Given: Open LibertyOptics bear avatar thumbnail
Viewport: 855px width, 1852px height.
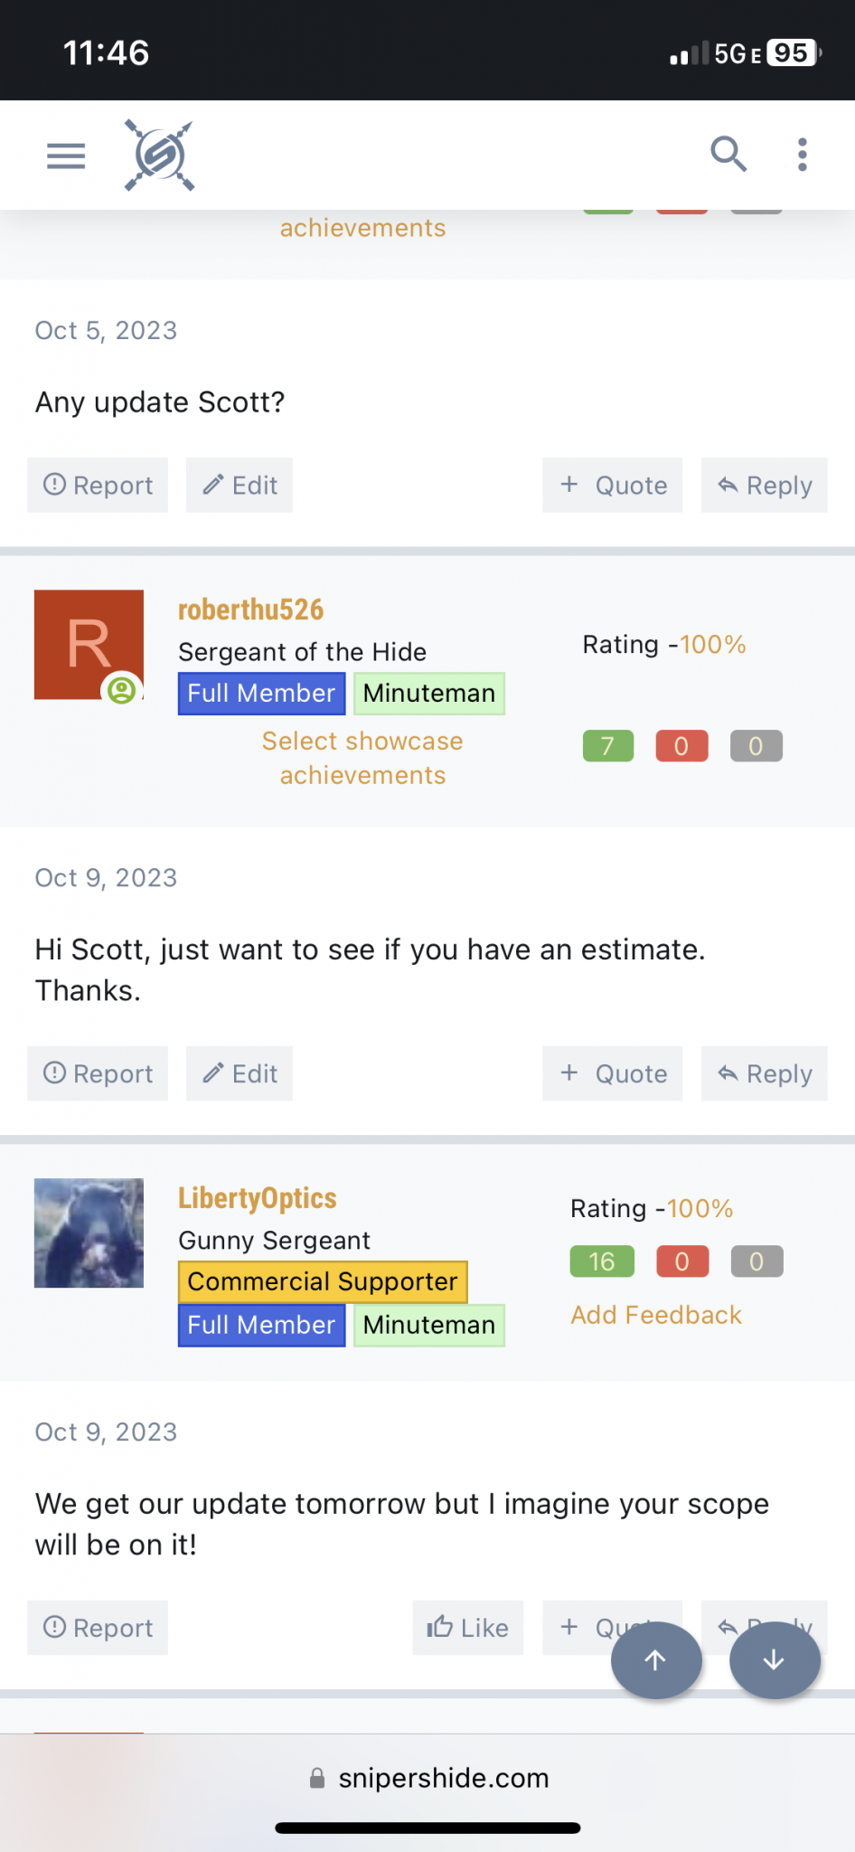Looking at the screenshot, I should point(89,1233).
